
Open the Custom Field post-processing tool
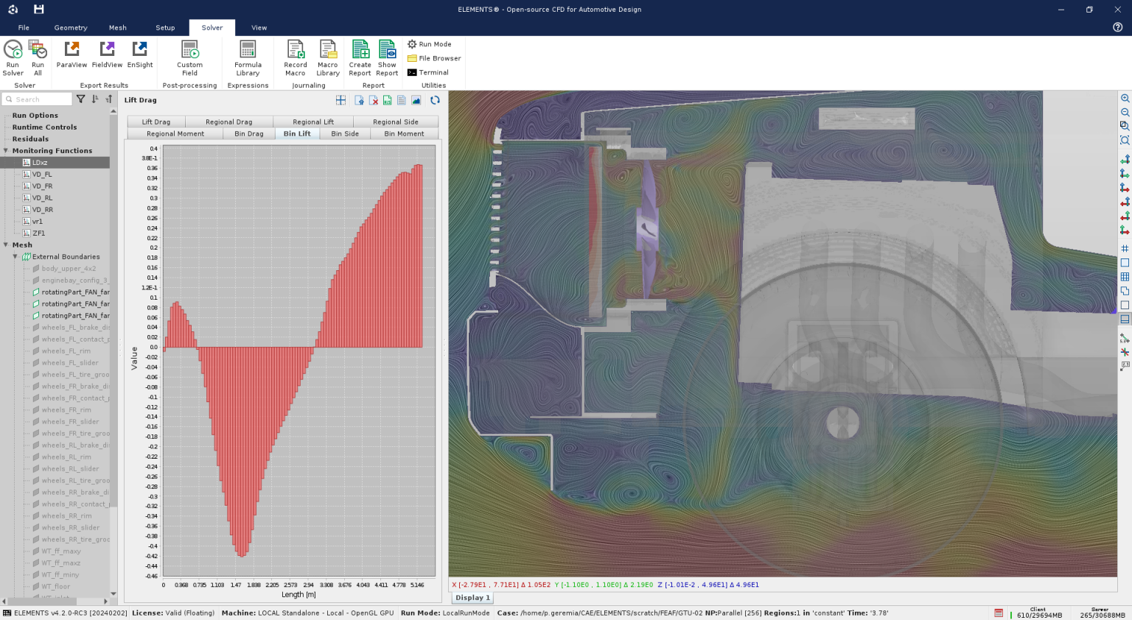click(x=189, y=57)
